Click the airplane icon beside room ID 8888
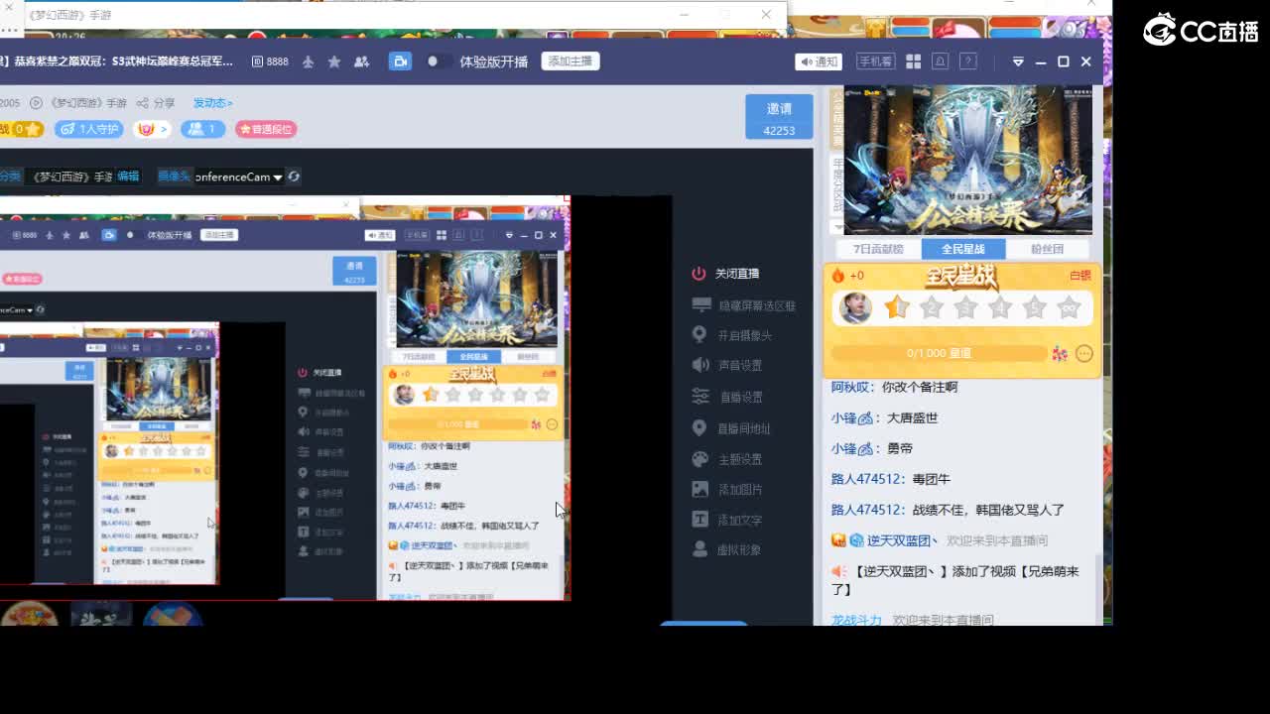 click(308, 61)
